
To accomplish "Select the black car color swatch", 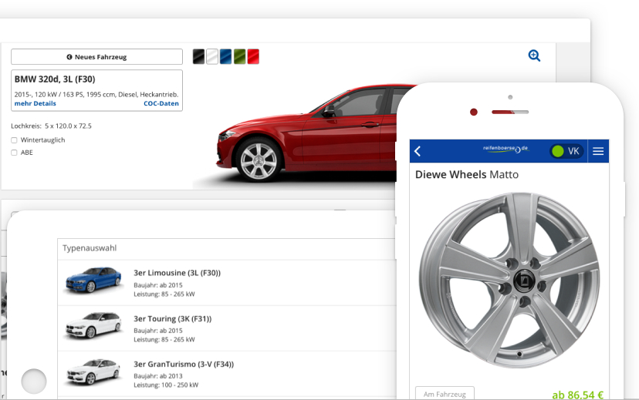I will [x=198, y=56].
